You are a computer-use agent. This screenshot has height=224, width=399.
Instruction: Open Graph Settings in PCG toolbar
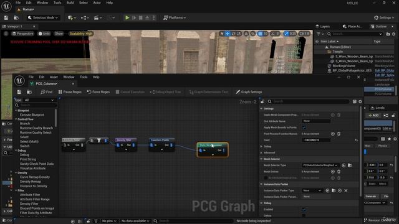click(x=249, y=92)
